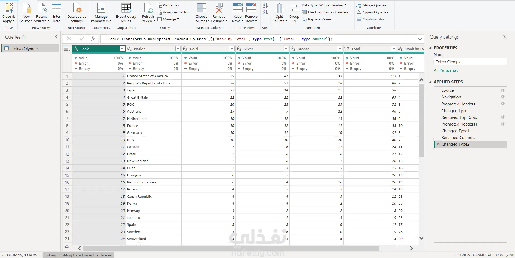The height and width of the screenshot is (258, 515).
Task: Click the fx function icon
Action: coord(93,39)
